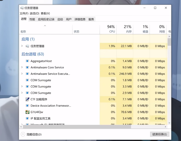
Task: Expand Antimalware Service Executable process
Action: [22, 74]
